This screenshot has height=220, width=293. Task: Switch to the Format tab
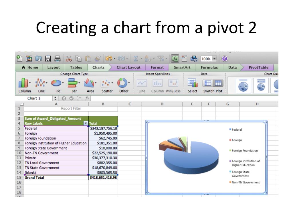point(157,67)
